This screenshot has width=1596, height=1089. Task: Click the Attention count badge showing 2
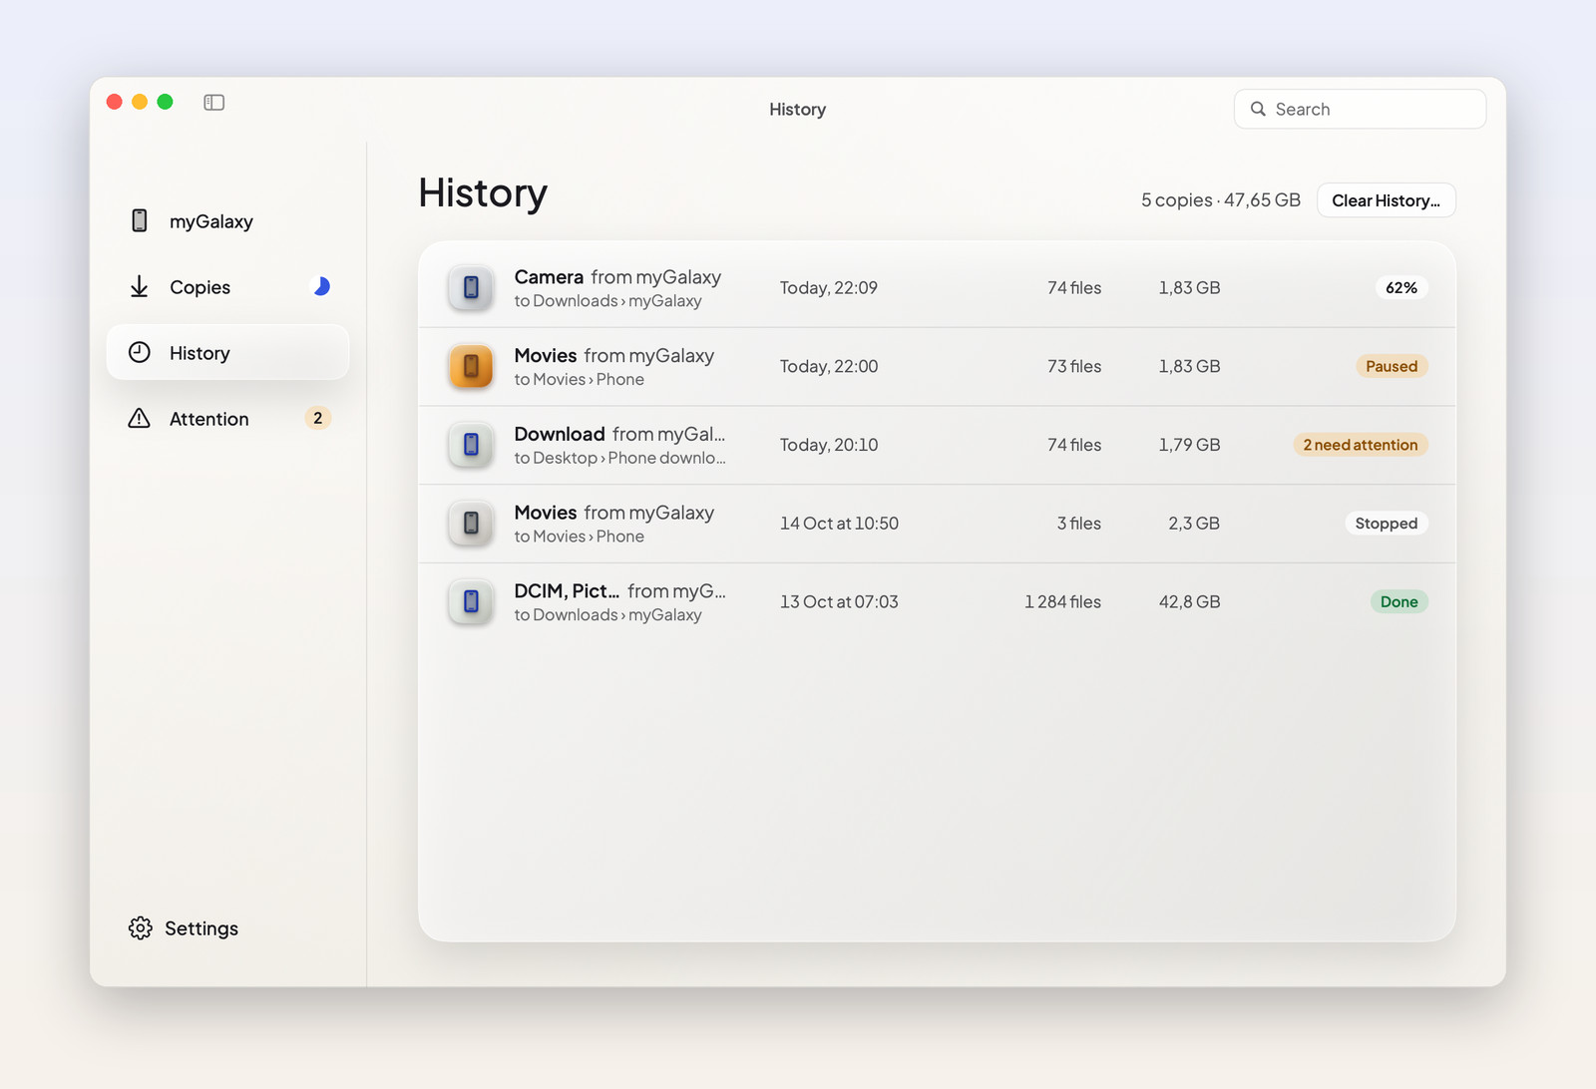tap(317, 418)
